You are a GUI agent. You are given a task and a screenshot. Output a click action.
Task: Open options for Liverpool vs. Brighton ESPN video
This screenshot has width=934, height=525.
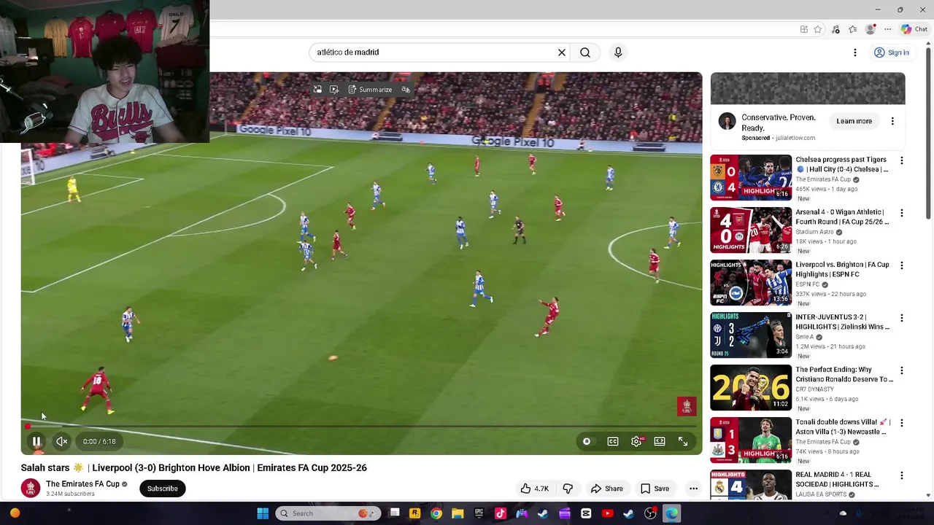[x=902, y=265]
